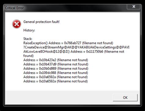Viewport: 145px width, 111px height.
Task: Click the wrapped found) line
Action: click(x=28, y=56)
